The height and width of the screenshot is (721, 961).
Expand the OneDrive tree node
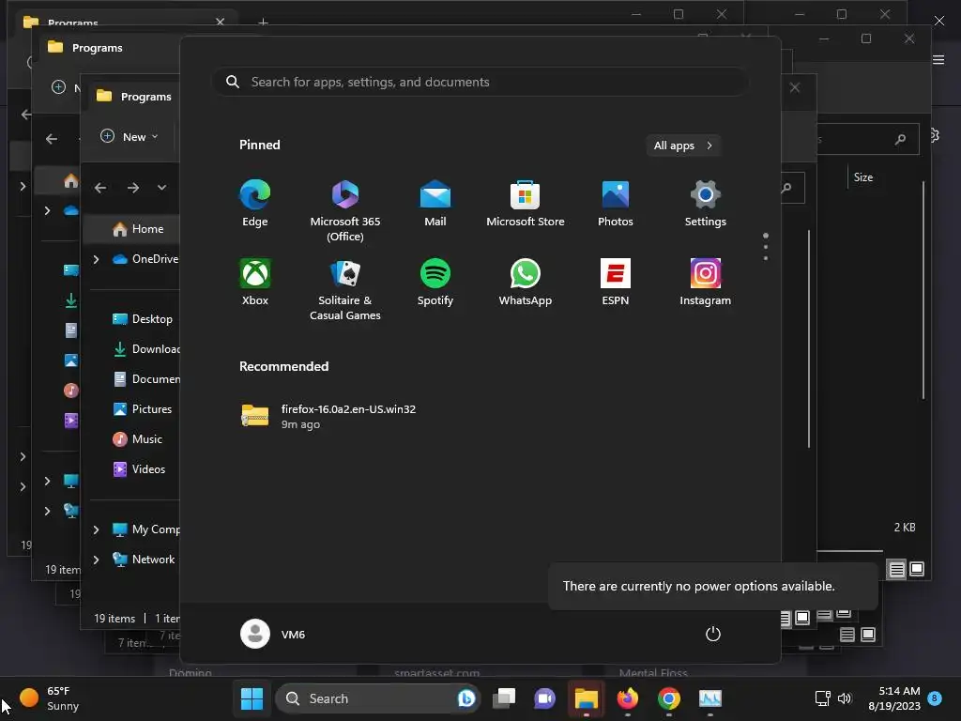click(x=97, y=259)
